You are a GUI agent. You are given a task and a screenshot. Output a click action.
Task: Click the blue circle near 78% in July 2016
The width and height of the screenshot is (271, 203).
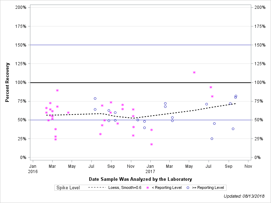pyautogui.click(x=95, y=99)
